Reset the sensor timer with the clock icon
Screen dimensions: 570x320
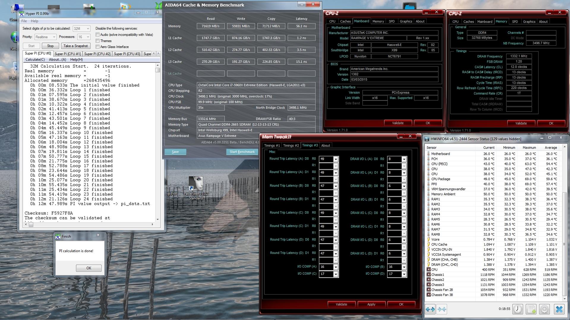click(x=518, y=309)
